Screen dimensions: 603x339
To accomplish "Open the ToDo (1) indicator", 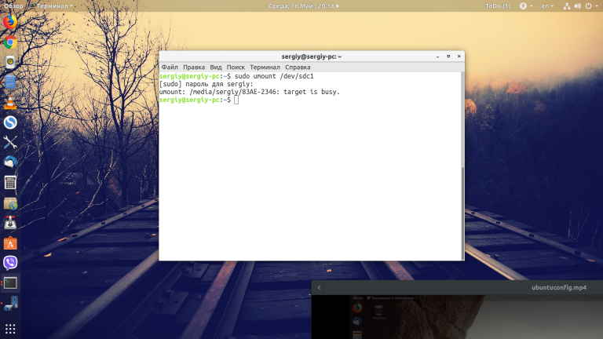I will [x=498, y=5].
